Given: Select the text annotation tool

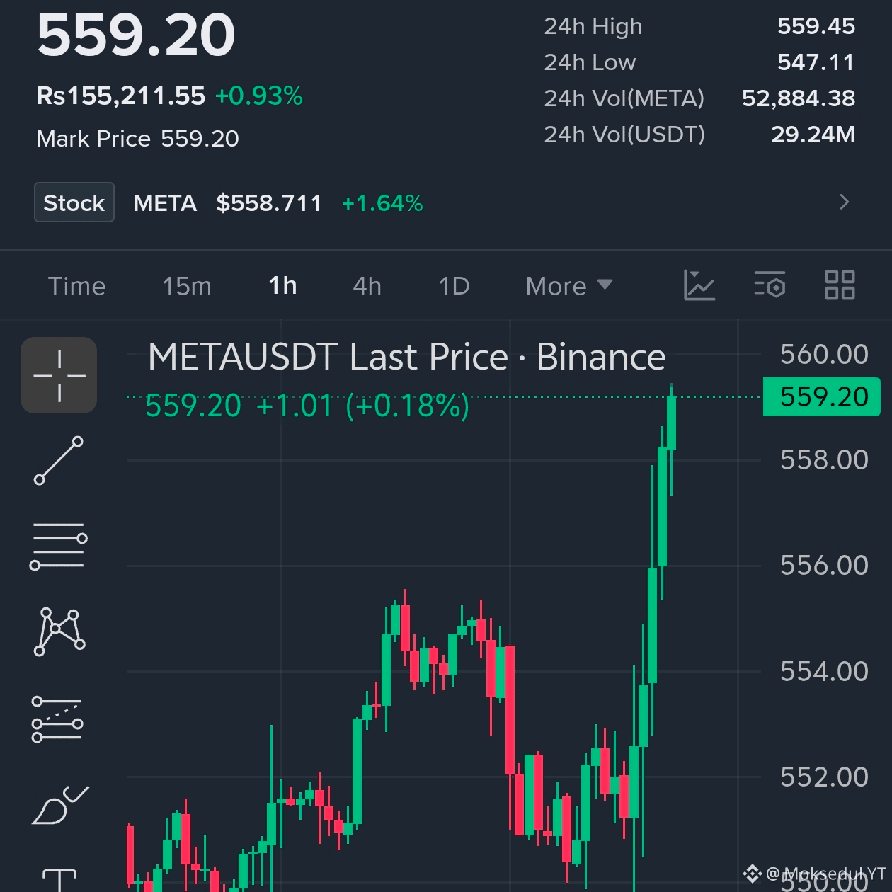Looking at the screenshot, I should (59, 880).
